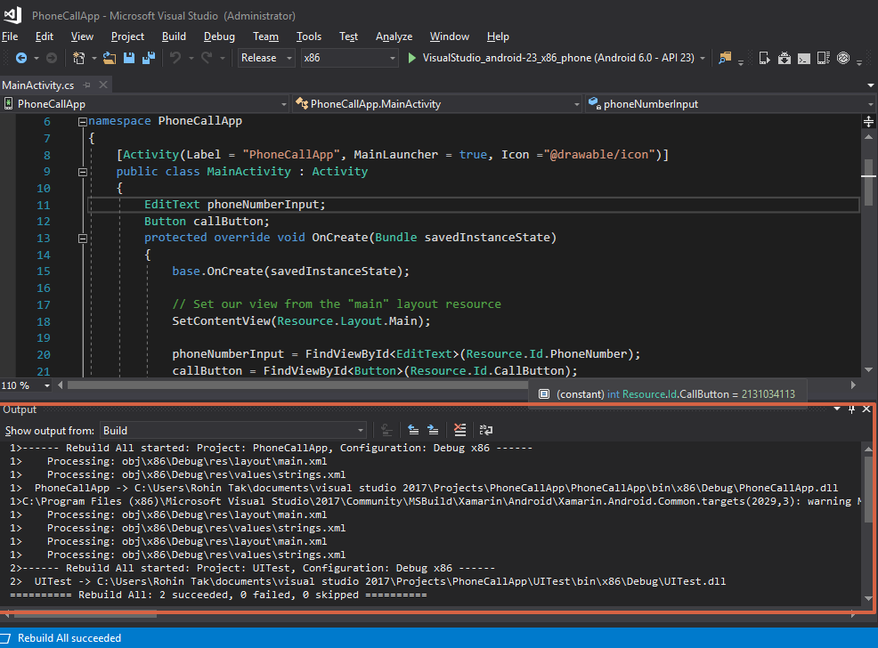Click the circular Xamarin diagnostics icon
The image size is (878, 648).
click(843, 58)
